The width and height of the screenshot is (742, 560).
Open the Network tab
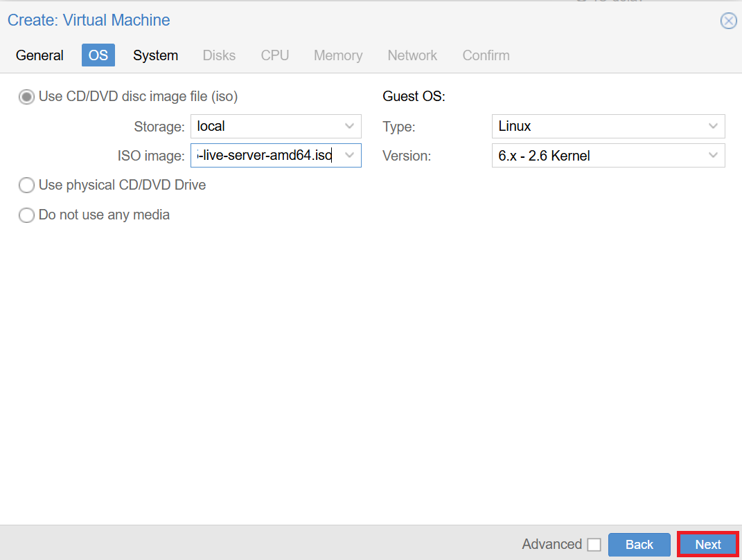(412, 55)
